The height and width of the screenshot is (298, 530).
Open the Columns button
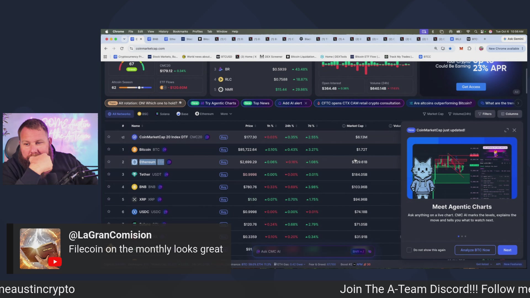510,114
